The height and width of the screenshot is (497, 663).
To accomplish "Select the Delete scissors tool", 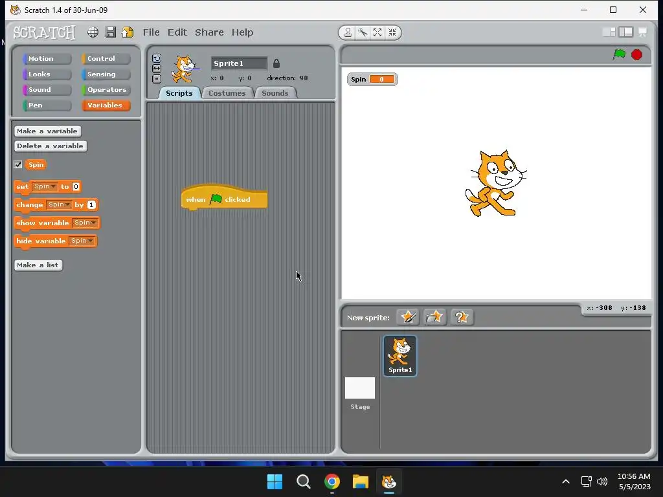I will point(363,32).
